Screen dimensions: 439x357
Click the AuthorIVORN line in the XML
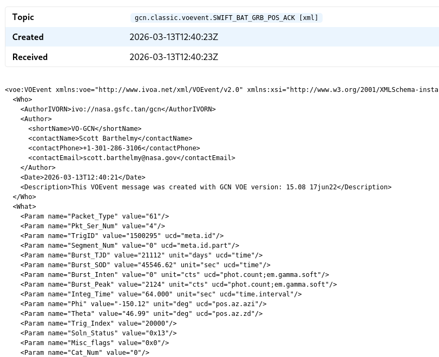118,109
